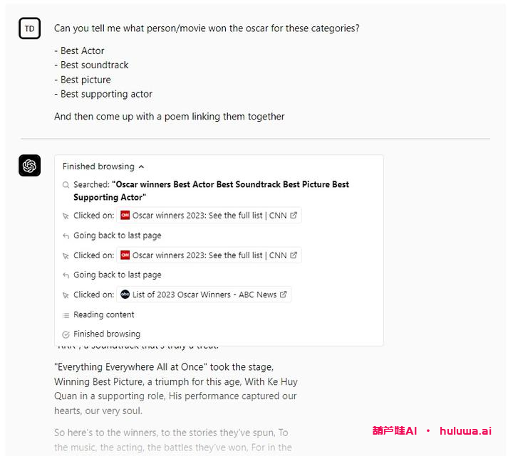
Task: Click the magnifier icon beside Searched
Action: tap(66, 185)
